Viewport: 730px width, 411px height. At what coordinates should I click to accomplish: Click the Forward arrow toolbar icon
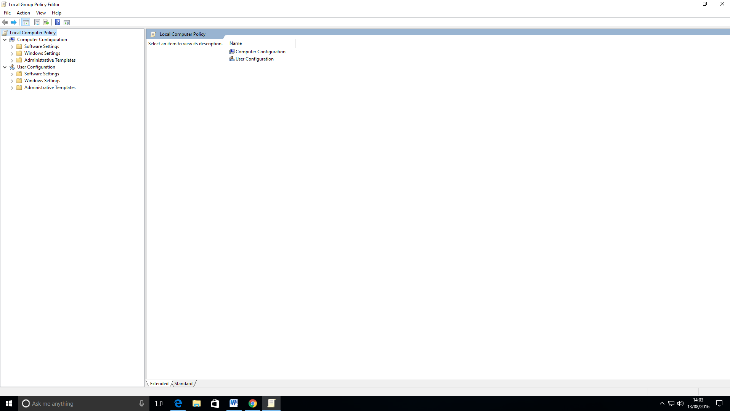(14, 22)
